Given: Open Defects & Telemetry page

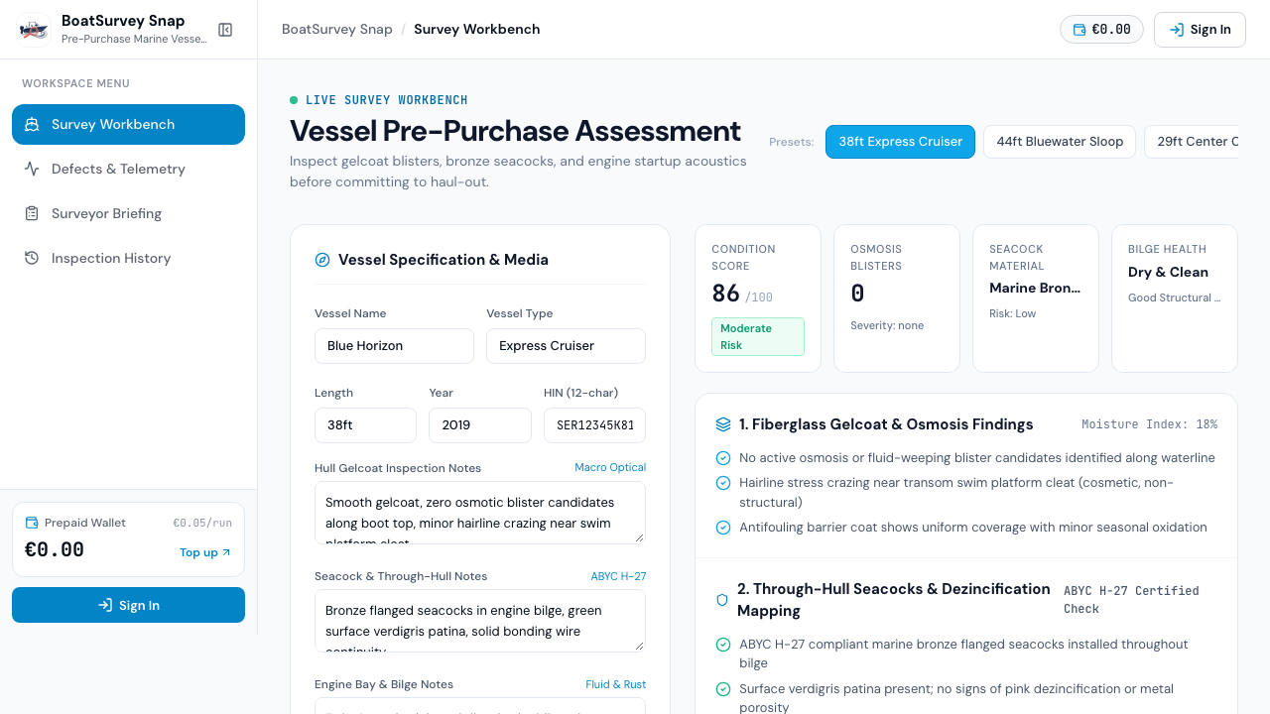Looking at the screenshot, I should 128,169.
